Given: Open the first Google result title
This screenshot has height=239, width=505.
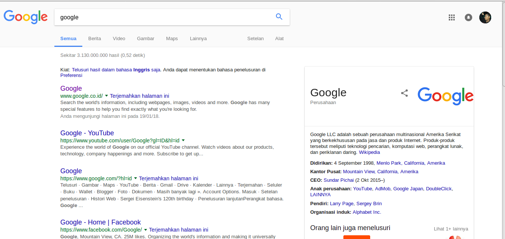Looking at the screenshot, I should tap(71, 88).
